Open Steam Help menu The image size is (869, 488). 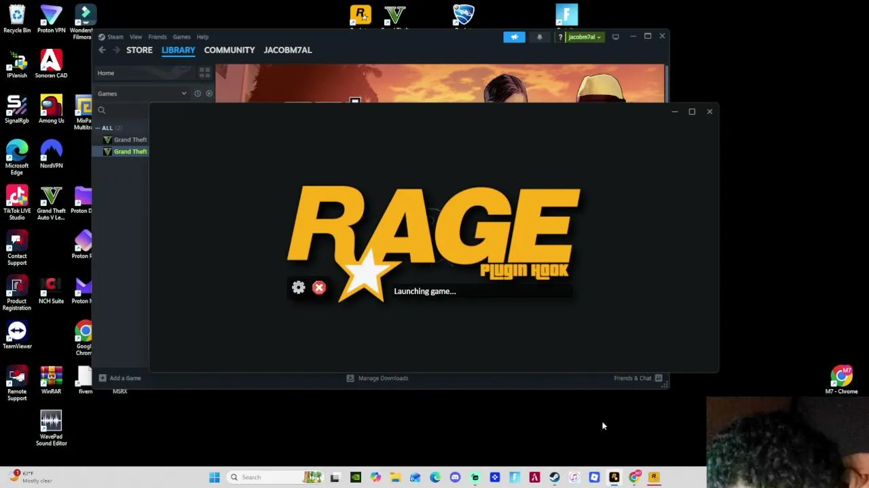coord(202,37)
